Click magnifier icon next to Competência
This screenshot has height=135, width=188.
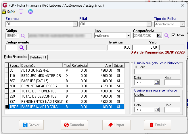pyautogui.click(x=166, y=36)
